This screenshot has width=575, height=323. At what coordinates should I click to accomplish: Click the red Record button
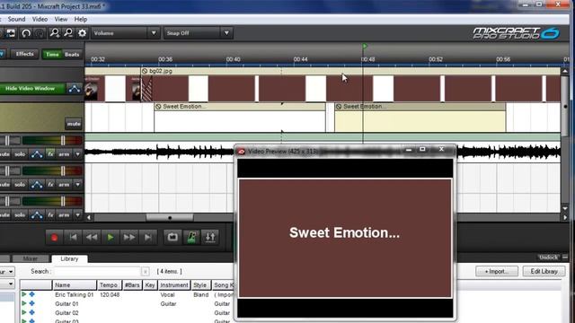coord(54,238)
